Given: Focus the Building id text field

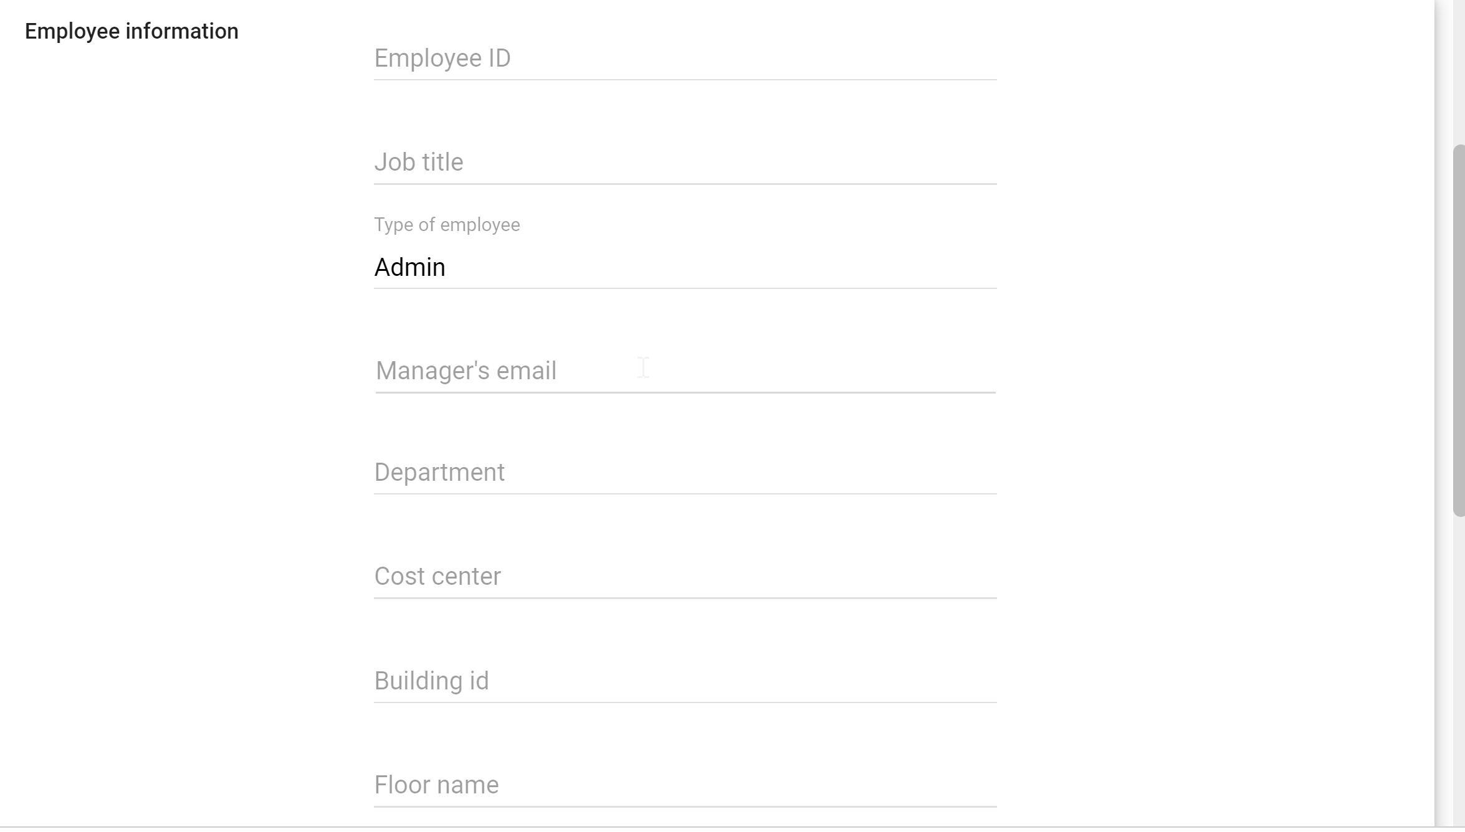Looking at the screenshot, I should click(685, 681).
